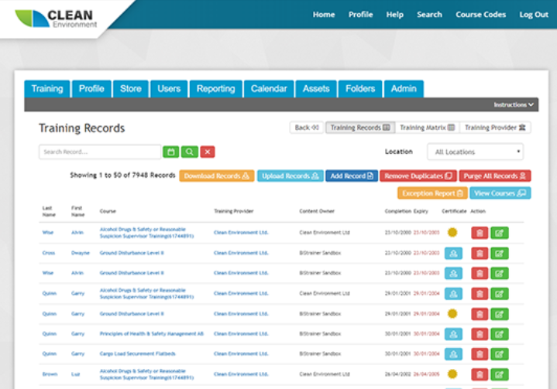Image resolution: width=557 pixels, height=389 pixels.
Task: Delete Cross Dwayne's Ground Disturbance record
Action: click(x=480, y=253)
